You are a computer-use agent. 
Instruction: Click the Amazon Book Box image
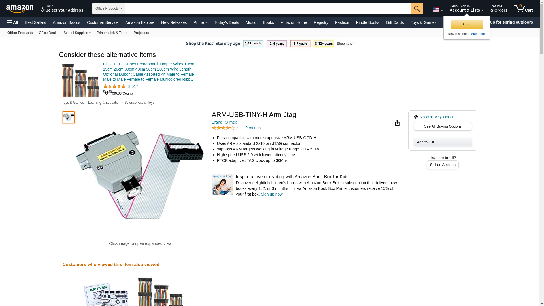tap(222, 184)
